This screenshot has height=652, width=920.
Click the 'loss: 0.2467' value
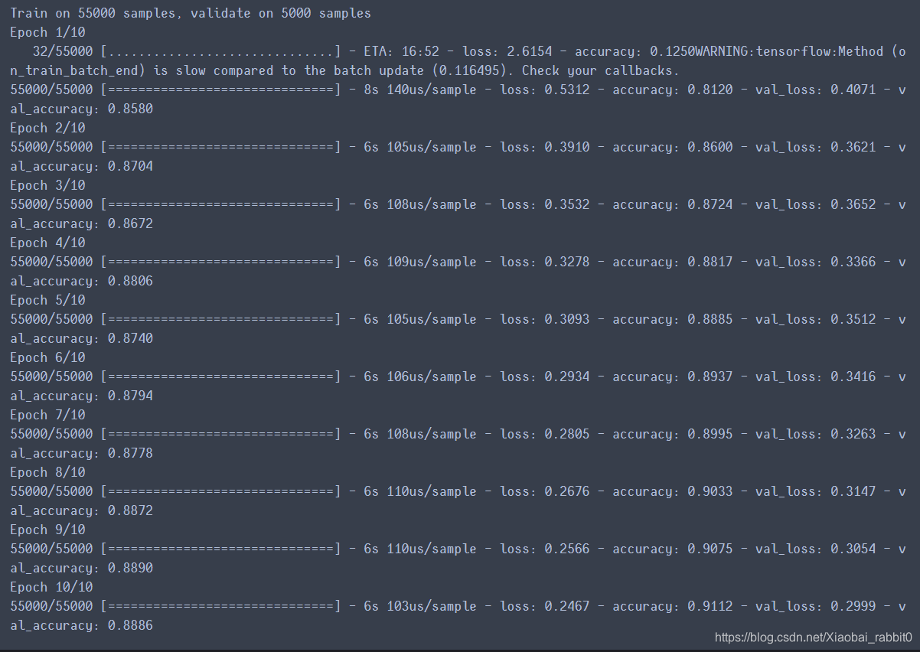[545, 606]
